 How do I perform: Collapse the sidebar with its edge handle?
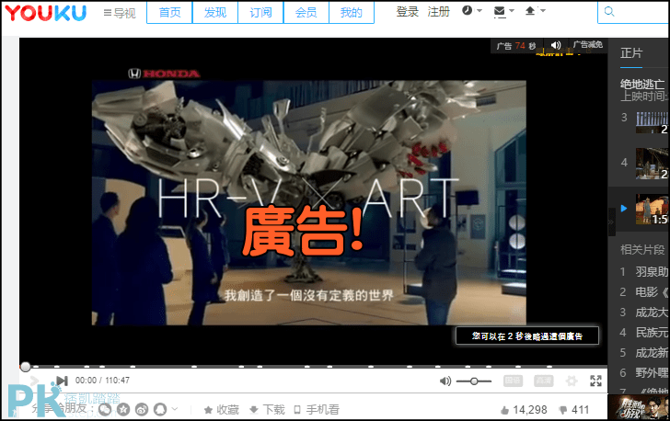(x=612, y=222)
